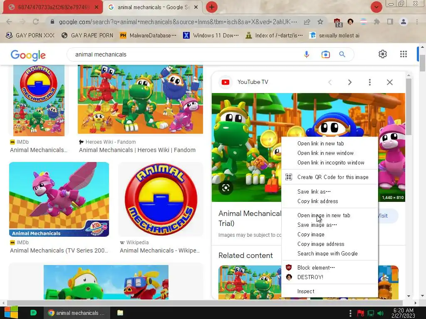This screenshot has height=319, width=426.
Task: Open the taskbar clock showing 6:20 AM
Action: click(x=403, y=313)
